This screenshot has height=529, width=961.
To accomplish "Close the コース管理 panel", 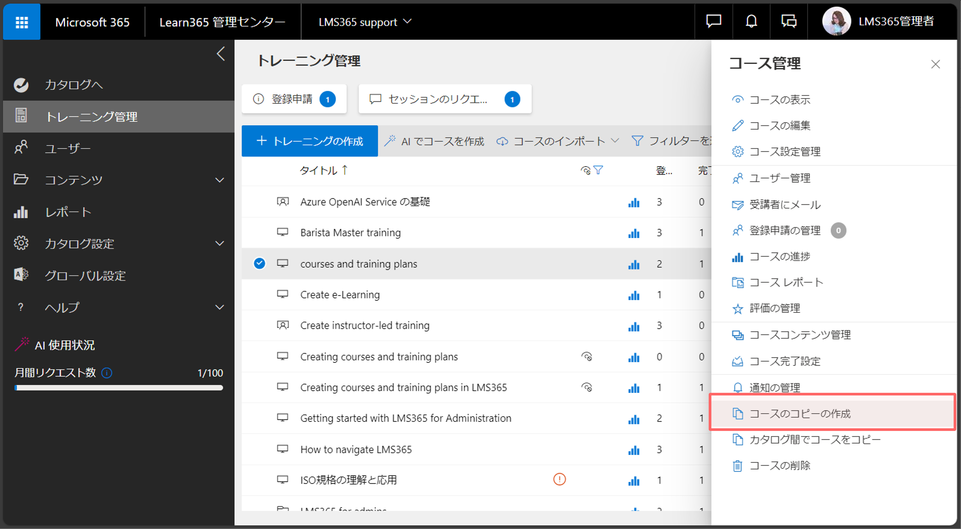I will click(935, 64).
